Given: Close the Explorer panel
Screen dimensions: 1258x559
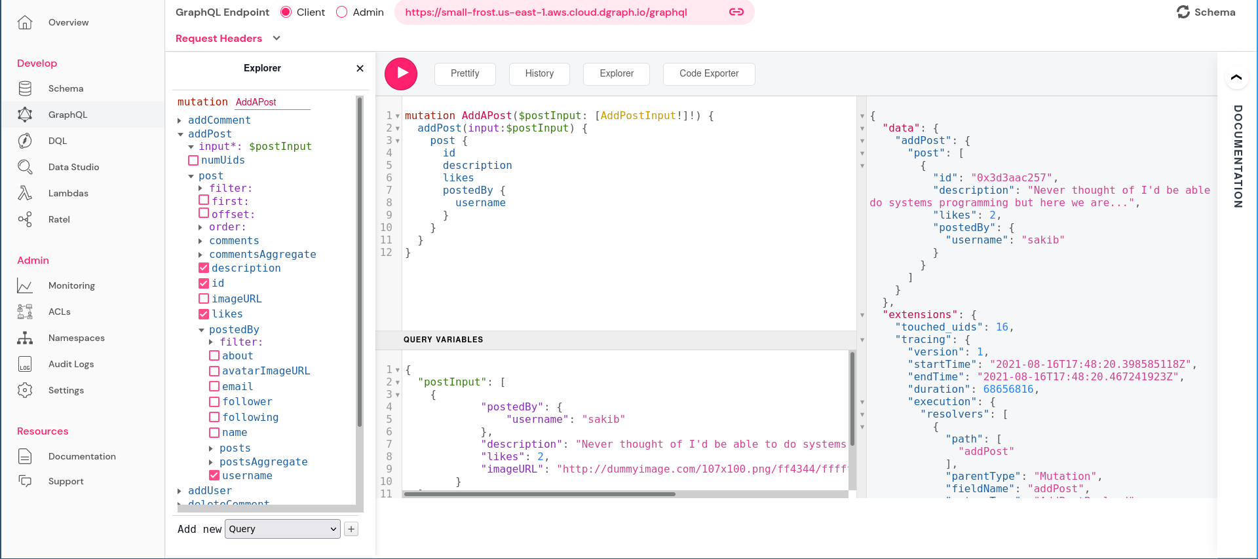Looking at the screenshot, I should tap(360, 68).
